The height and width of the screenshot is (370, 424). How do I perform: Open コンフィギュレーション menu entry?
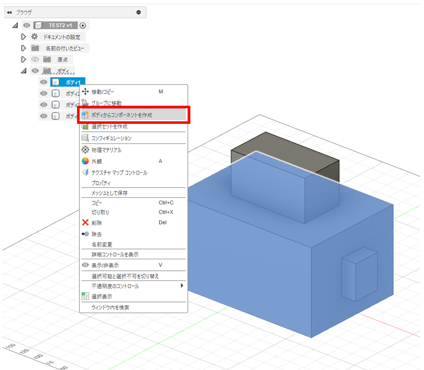point(133,138)
